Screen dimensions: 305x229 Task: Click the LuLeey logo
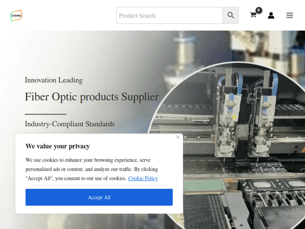point(16,15)
